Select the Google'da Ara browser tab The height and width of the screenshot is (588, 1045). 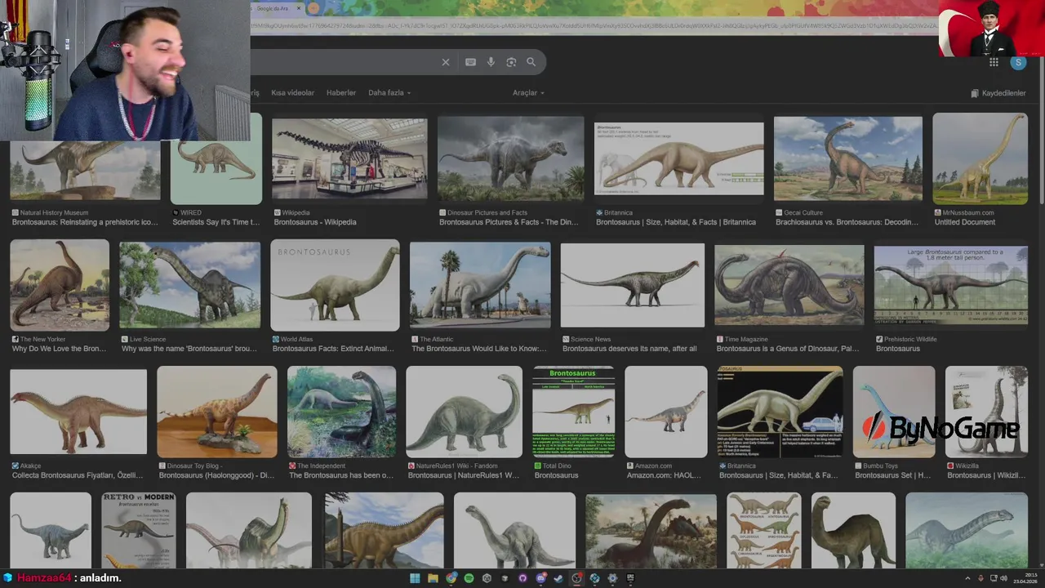(x=276, y=8)
